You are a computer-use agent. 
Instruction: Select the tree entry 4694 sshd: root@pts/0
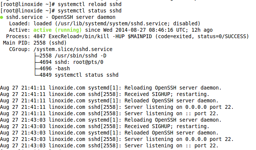[71, 62]
